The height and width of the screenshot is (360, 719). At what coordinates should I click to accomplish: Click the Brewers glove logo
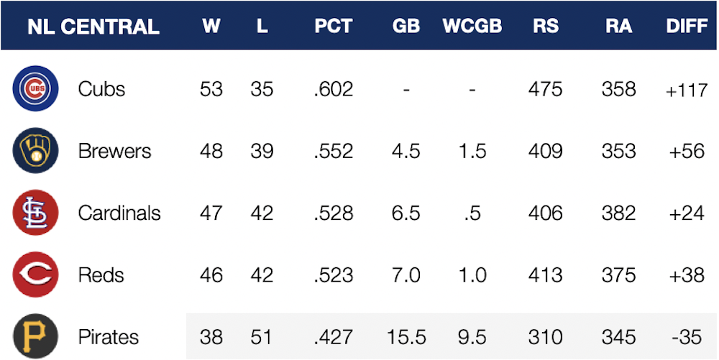click(35, 151)
